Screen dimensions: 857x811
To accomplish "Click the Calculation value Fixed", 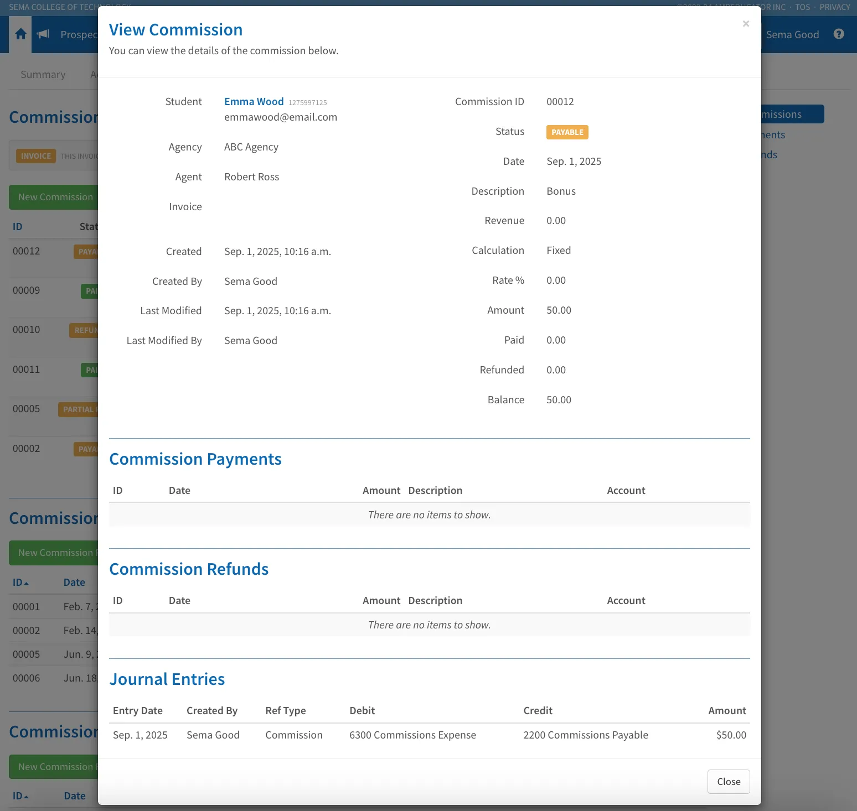I will tap(559, 251).
